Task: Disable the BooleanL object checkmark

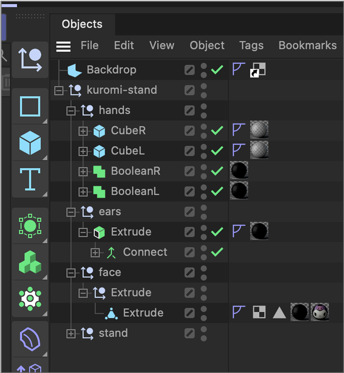Action: coord(217,191)
